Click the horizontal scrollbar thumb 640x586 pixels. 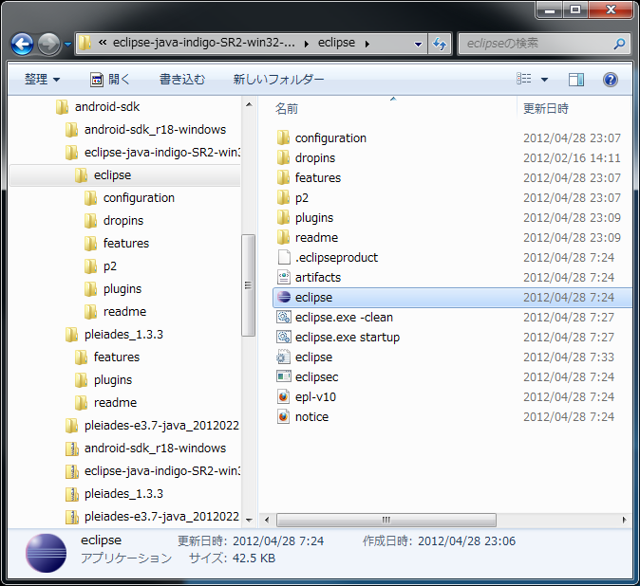(386, 520)
